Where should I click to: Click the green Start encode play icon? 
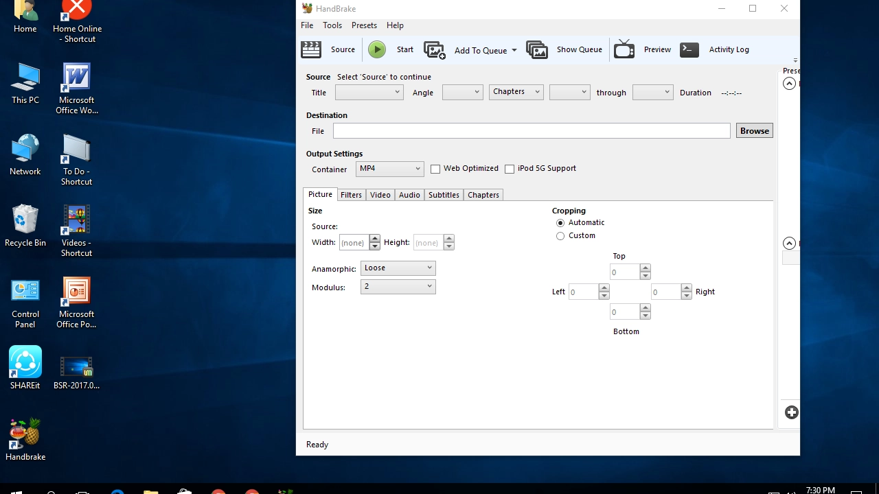pos(376,49)
